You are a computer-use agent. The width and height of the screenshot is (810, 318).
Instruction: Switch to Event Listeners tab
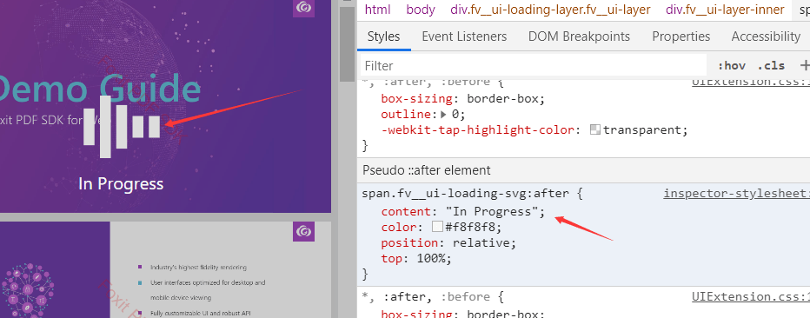[x=464, y=36]
